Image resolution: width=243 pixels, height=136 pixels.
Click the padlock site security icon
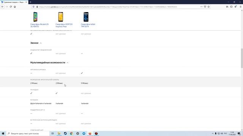(37, 7)
